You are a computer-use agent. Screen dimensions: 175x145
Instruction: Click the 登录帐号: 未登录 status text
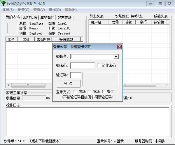click(110, 141)
